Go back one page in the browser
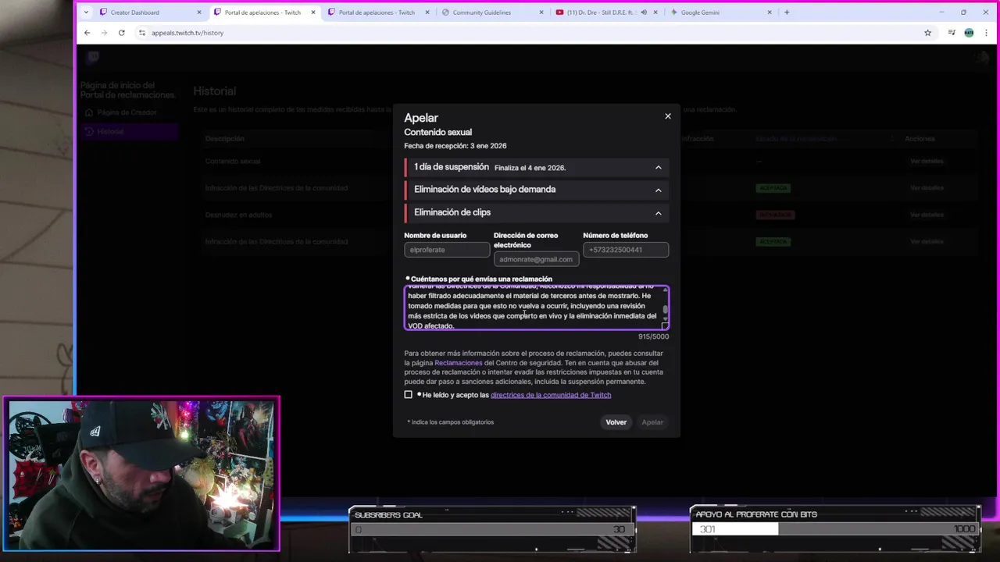Screen dimensions: 1000x562 87,33
